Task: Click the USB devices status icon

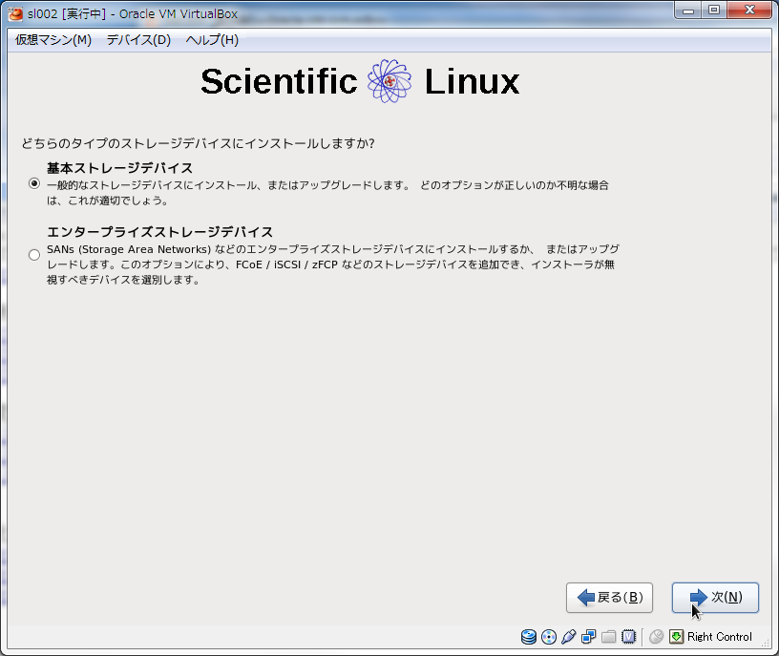Action: pyautogui.click(x=568, y=637)
